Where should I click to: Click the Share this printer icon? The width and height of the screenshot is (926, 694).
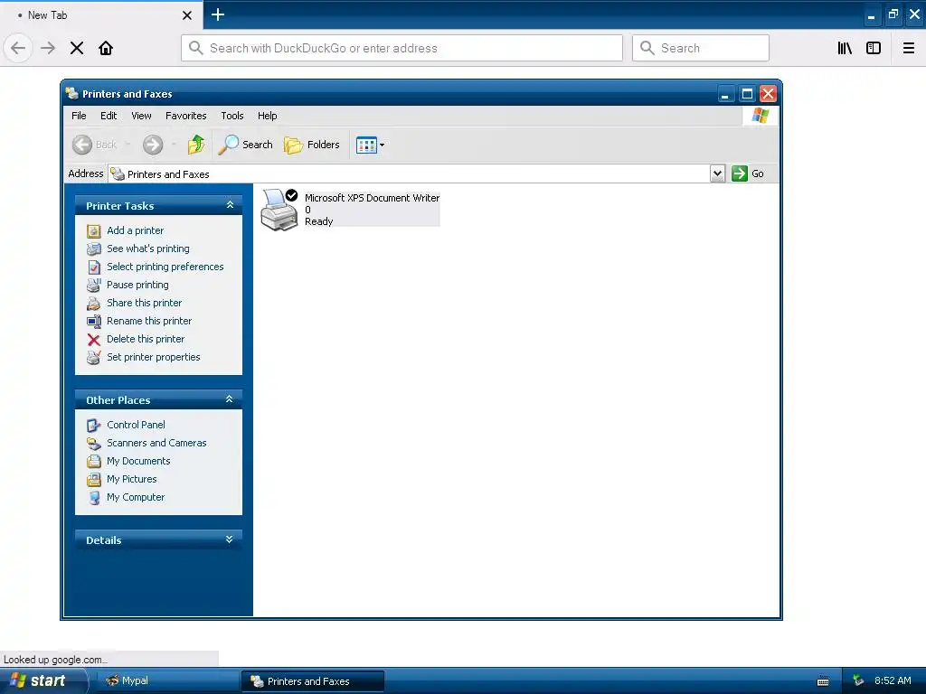(x=93, y=304)
